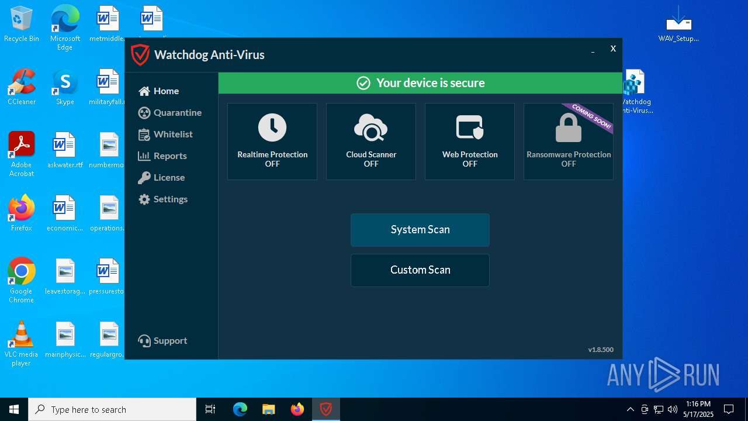The image size is (748, 421).
Task: Open the Quarantine section
Action: coord(170,113)
